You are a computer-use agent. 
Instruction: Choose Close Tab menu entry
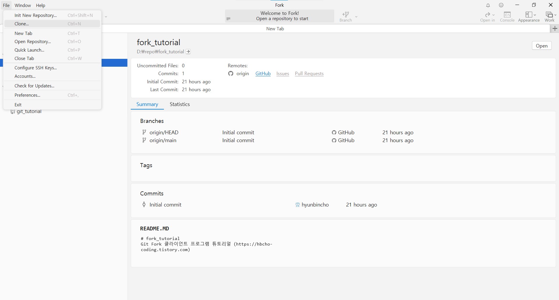[x=52, y=58]
